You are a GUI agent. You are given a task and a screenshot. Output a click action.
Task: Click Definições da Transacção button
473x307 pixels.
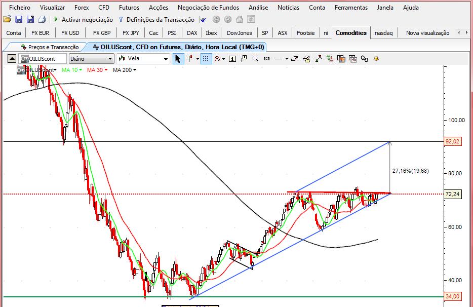[x=156, y=20]
